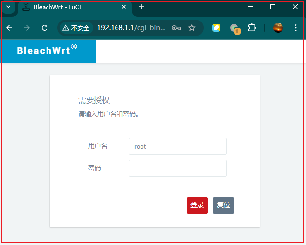The image size is (306, 245).
Task: Click the 密码 label
Action: pyautogui.click(x=94, y=168)
